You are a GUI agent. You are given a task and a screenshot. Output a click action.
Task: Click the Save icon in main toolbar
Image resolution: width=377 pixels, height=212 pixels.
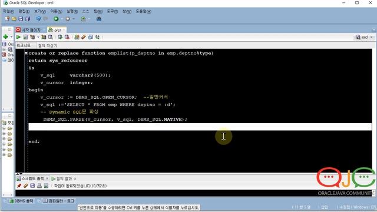click(21, 19)
